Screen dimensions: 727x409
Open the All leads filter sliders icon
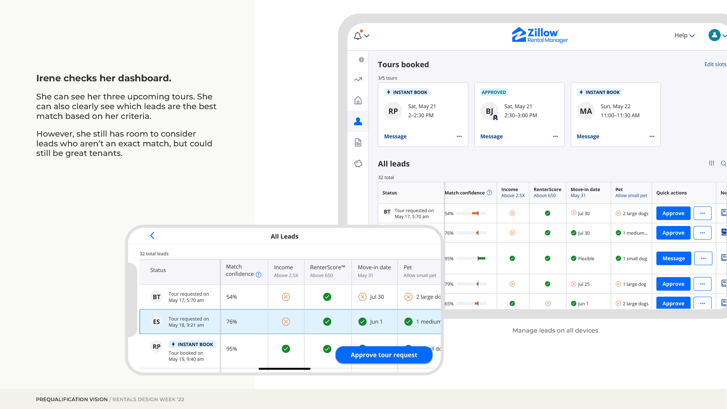(711, 163)
